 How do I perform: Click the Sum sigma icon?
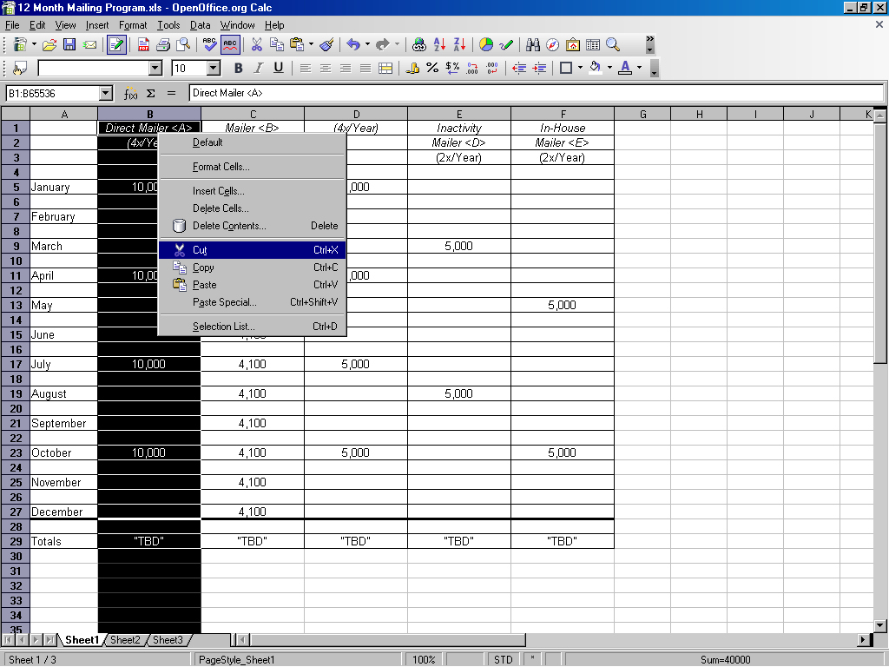pos(150,93)
